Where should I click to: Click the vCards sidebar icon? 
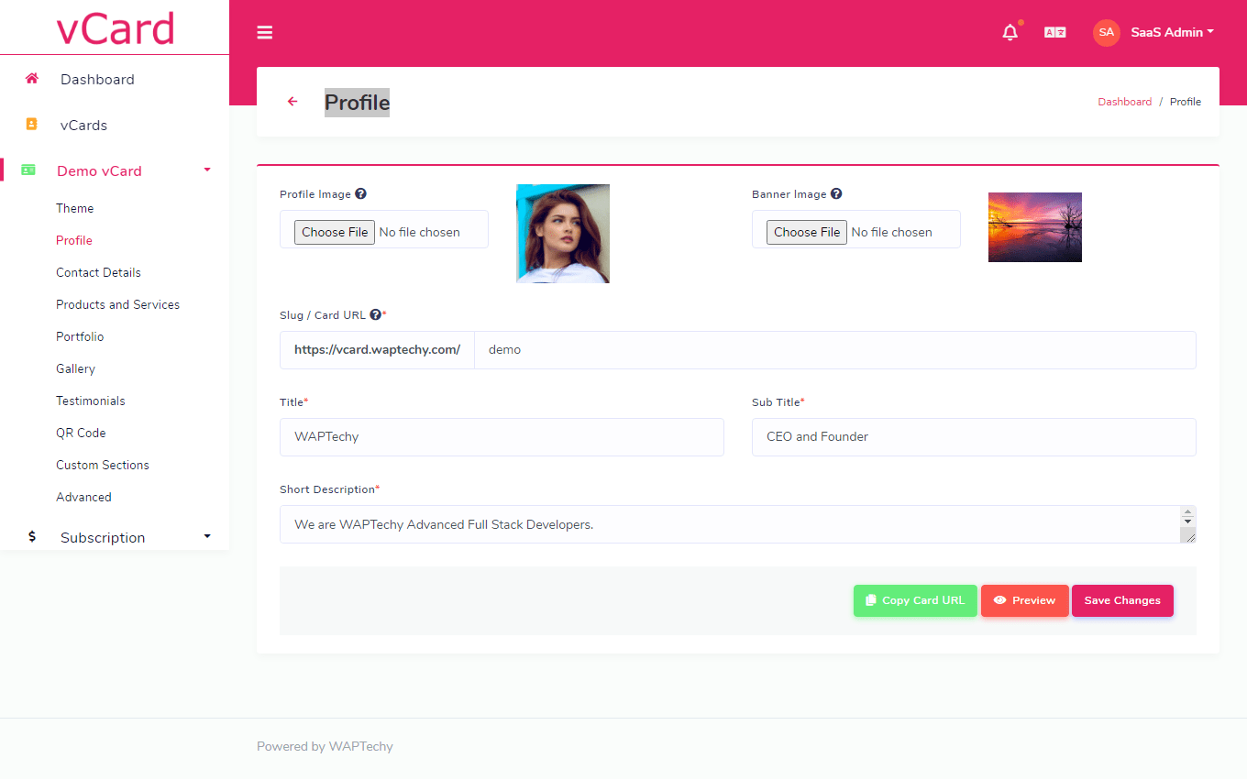coord(31,125)
